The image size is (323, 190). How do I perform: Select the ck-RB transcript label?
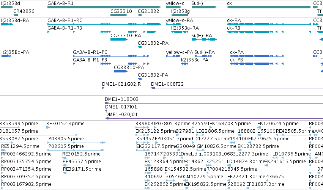coord(233,28)
